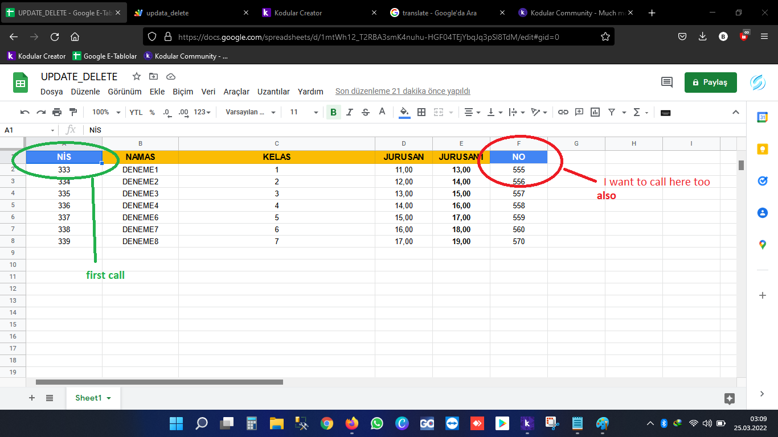Click the green Paylaş share button
Screen dimensions: 778x437
point(710,83)
